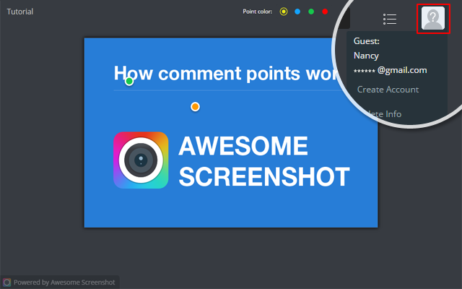Click the Awesome Screenshot camera logo
Image resolution: width=462 pixels, height=289 pixels.
coord(141,160)
